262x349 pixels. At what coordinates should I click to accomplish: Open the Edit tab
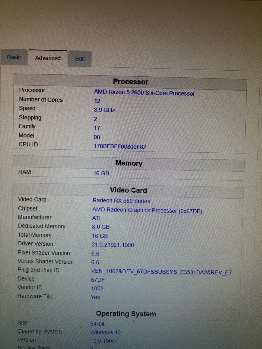(x=80, y=59)
